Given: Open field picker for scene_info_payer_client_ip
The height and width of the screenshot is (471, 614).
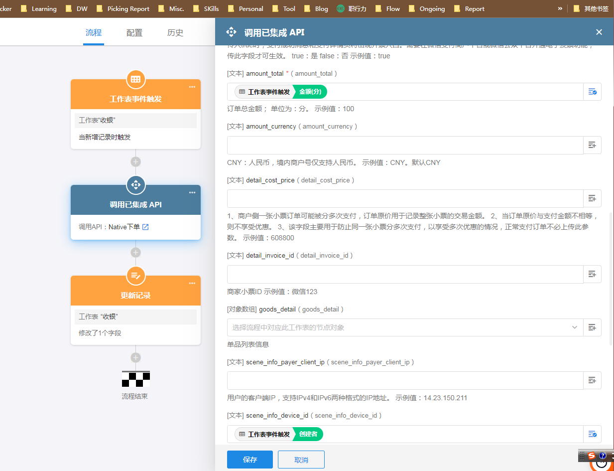Looking at the screenshot, I should (592, 380).
